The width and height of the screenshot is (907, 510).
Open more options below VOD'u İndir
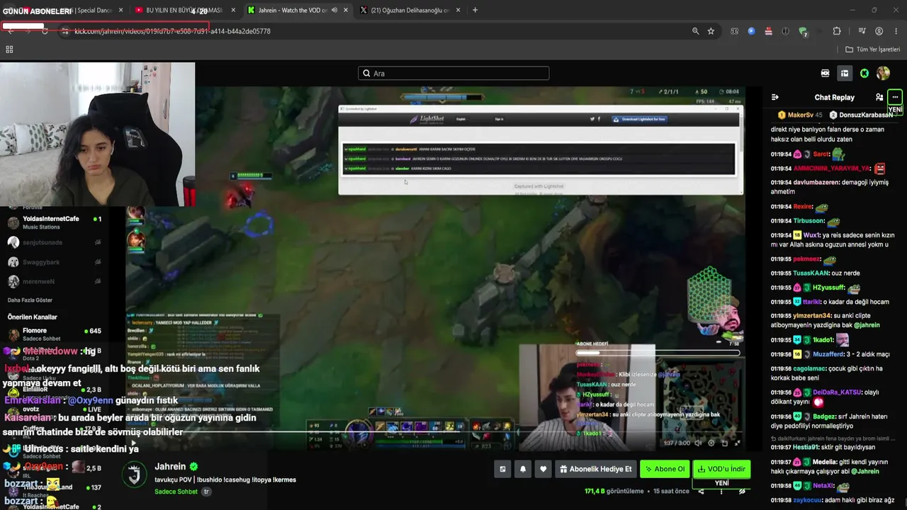click(x=721, y=491)
